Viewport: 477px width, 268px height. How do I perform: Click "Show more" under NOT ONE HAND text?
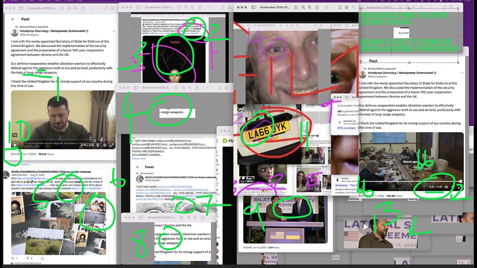pos(139,159)
